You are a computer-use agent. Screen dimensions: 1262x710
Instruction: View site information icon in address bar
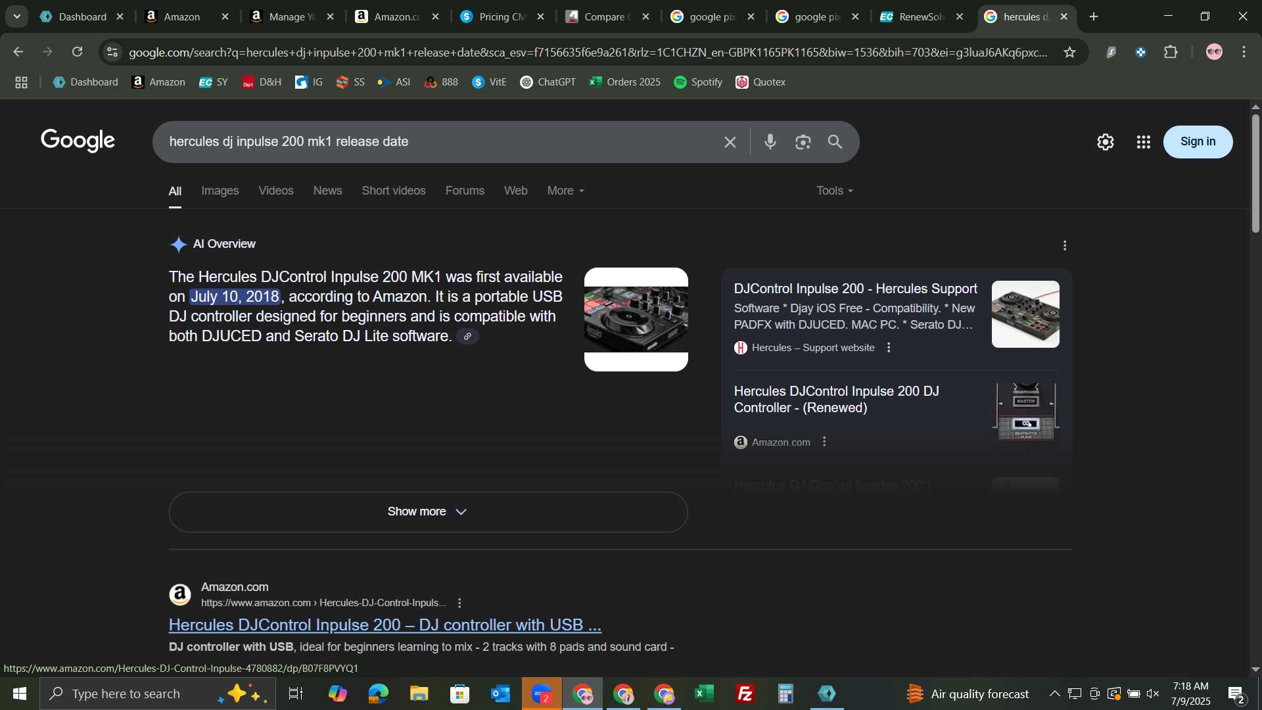(112, 52)
